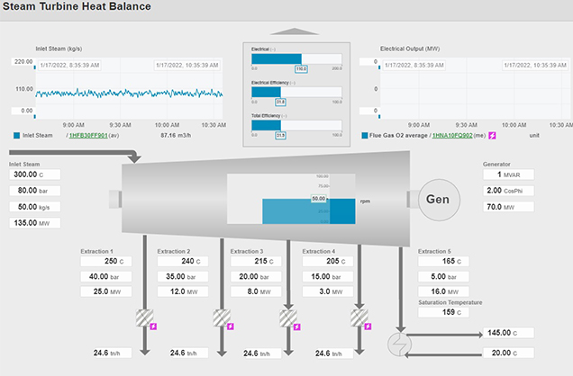Click the Extraction 3 valve hatch icon
Image resolution: width=573 pixels, height=376 pixels.
288,317
